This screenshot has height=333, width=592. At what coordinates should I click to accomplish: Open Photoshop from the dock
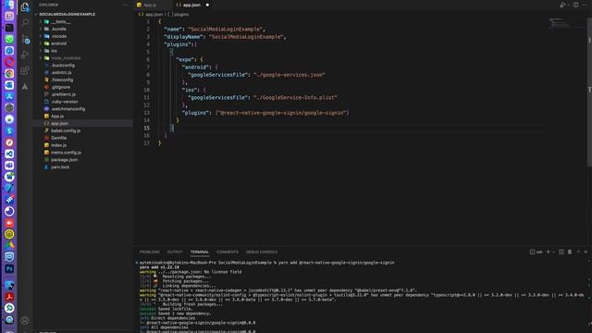click(x=9, y=269)
